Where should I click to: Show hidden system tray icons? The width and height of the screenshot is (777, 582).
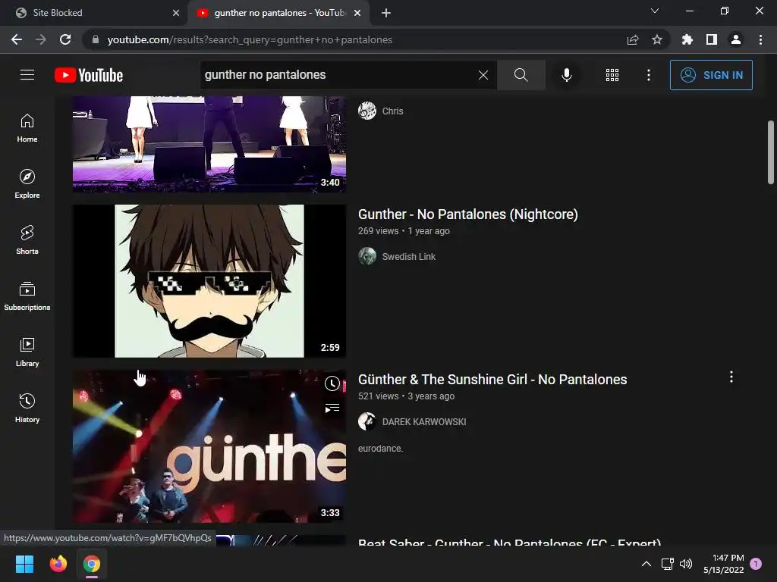[x=646, y=564]
